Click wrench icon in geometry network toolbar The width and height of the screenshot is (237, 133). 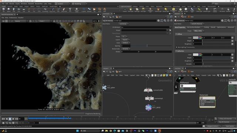[x=146, y=75]
